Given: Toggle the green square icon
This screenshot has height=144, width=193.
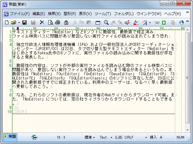Looking at the screenshot, I should pyautogui.click(x=164, y=22).
